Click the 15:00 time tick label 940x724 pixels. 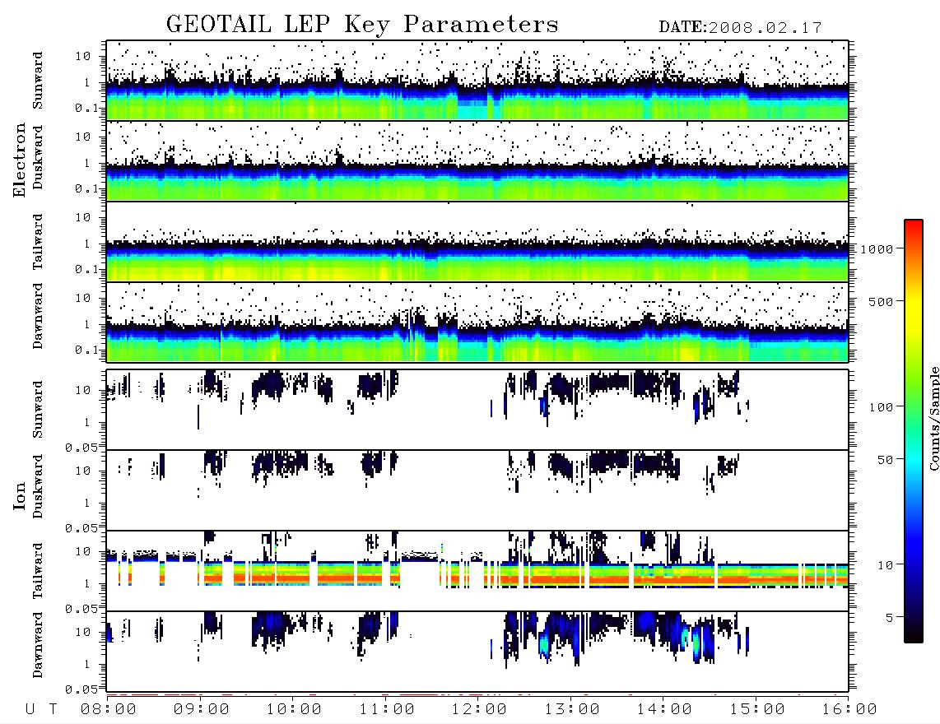(x=757, y=709)
